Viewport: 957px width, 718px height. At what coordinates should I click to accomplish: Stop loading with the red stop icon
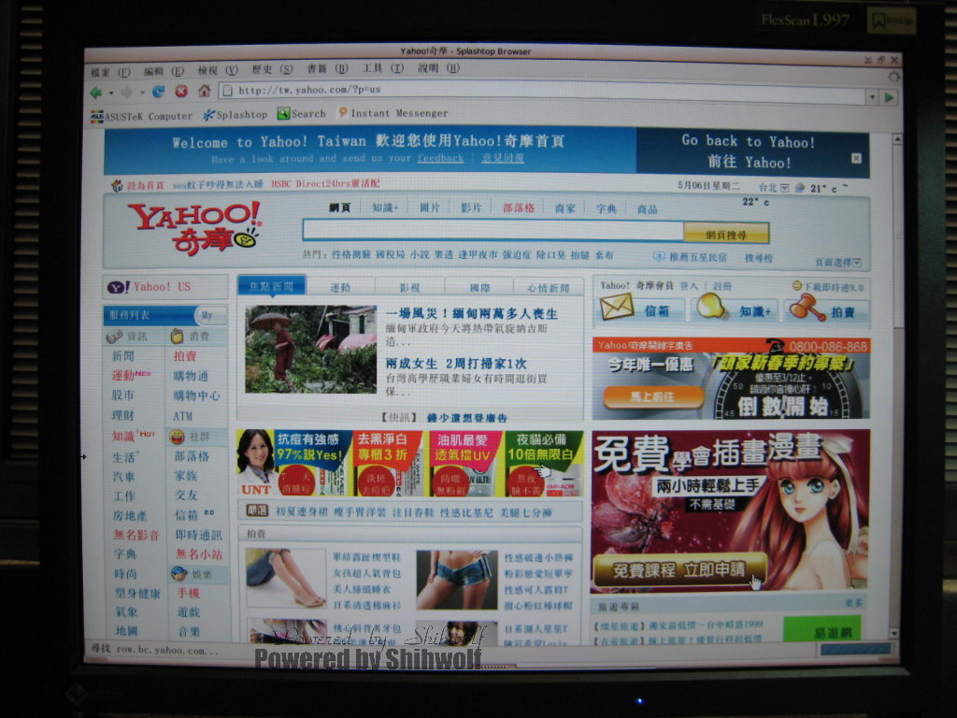(181, 91)
